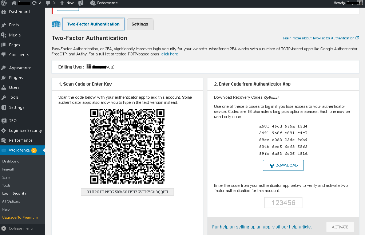Viewport: 365px width, 235px height.
Task: Open Wordfence All Options submenu item
Action: [11, 201]
